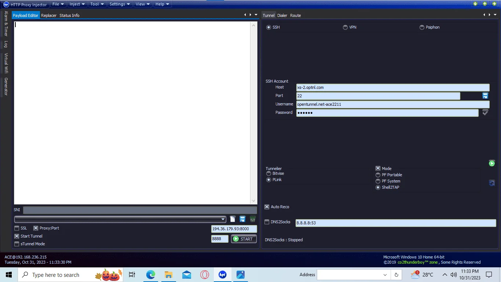Click the green down-arrow button in title bar
501x282 pixels.
(x=475, y=4)
